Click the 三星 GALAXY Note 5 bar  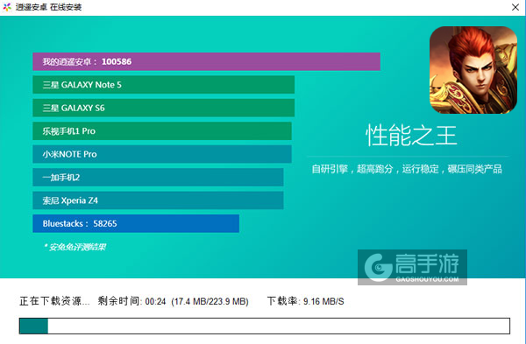coord(163,85)
